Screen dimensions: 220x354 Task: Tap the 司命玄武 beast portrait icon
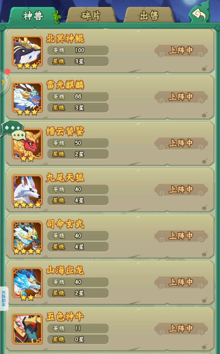(x=27, y=237)
